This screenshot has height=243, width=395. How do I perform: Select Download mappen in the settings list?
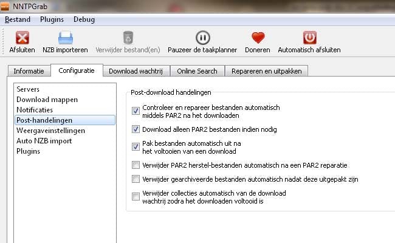(x=65, y=100)
